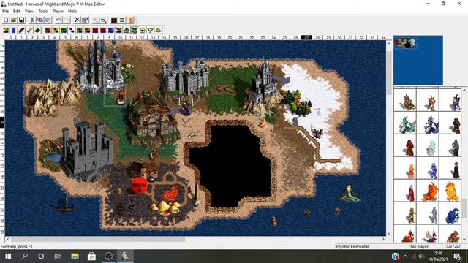This screenshot has width=468, height=263.
Task: Open a map file via the folder icon
Action: click(14, 20)
